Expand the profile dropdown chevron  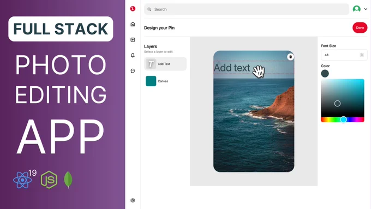pyautogui.click(x=366, y=9)
